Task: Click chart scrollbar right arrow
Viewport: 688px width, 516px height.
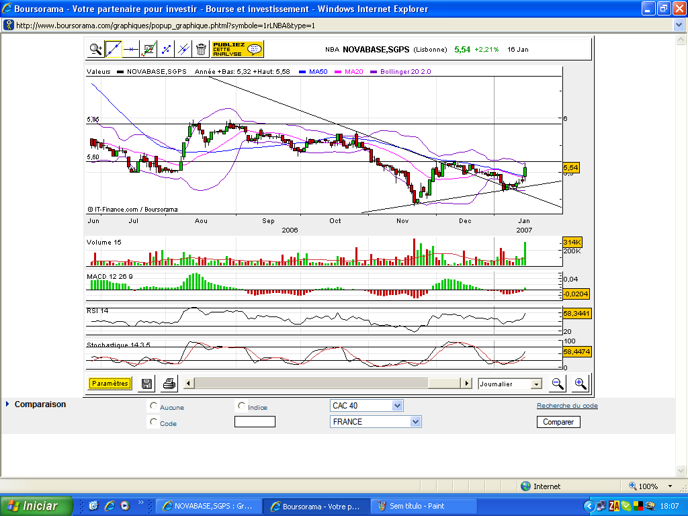Action: point(466,384)
